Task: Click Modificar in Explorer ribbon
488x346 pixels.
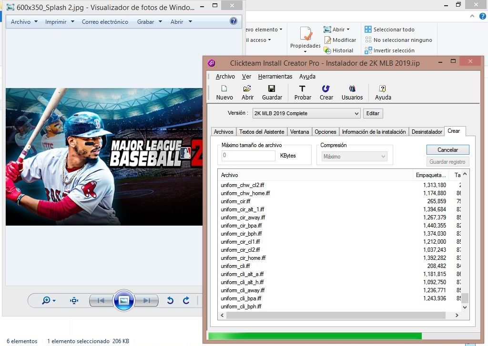Action: pyautogui.click(x=340, y=40)
